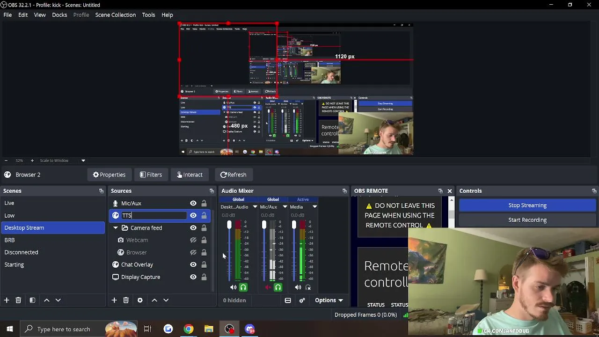Open Media mixer channel dropdown menu
This screenshot has height=337, width=599.
[314, 207]
